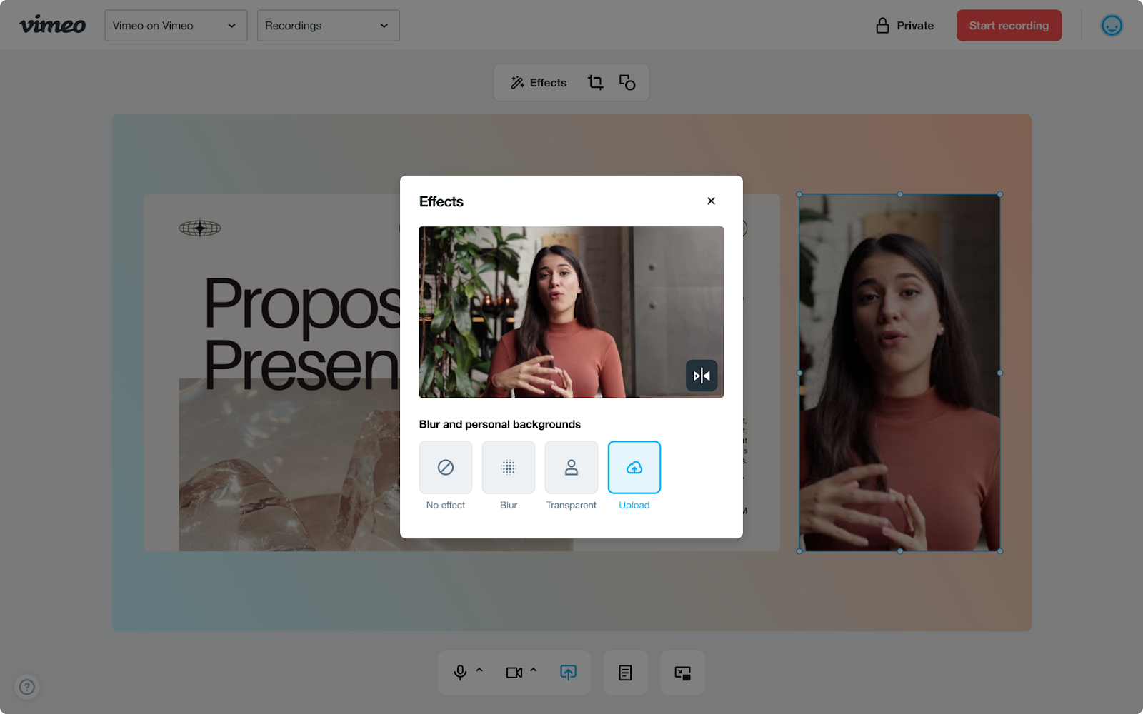Choose the Transparent background option
This screenshot has width=1143, height=714.
coord(571,468)
